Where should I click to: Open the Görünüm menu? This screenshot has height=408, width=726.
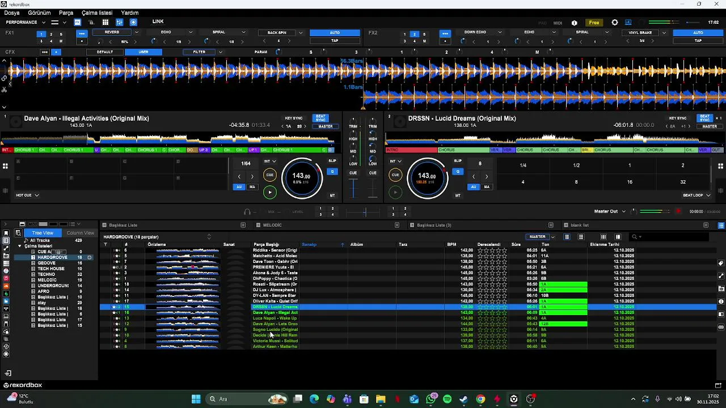(x=39, y=12)
